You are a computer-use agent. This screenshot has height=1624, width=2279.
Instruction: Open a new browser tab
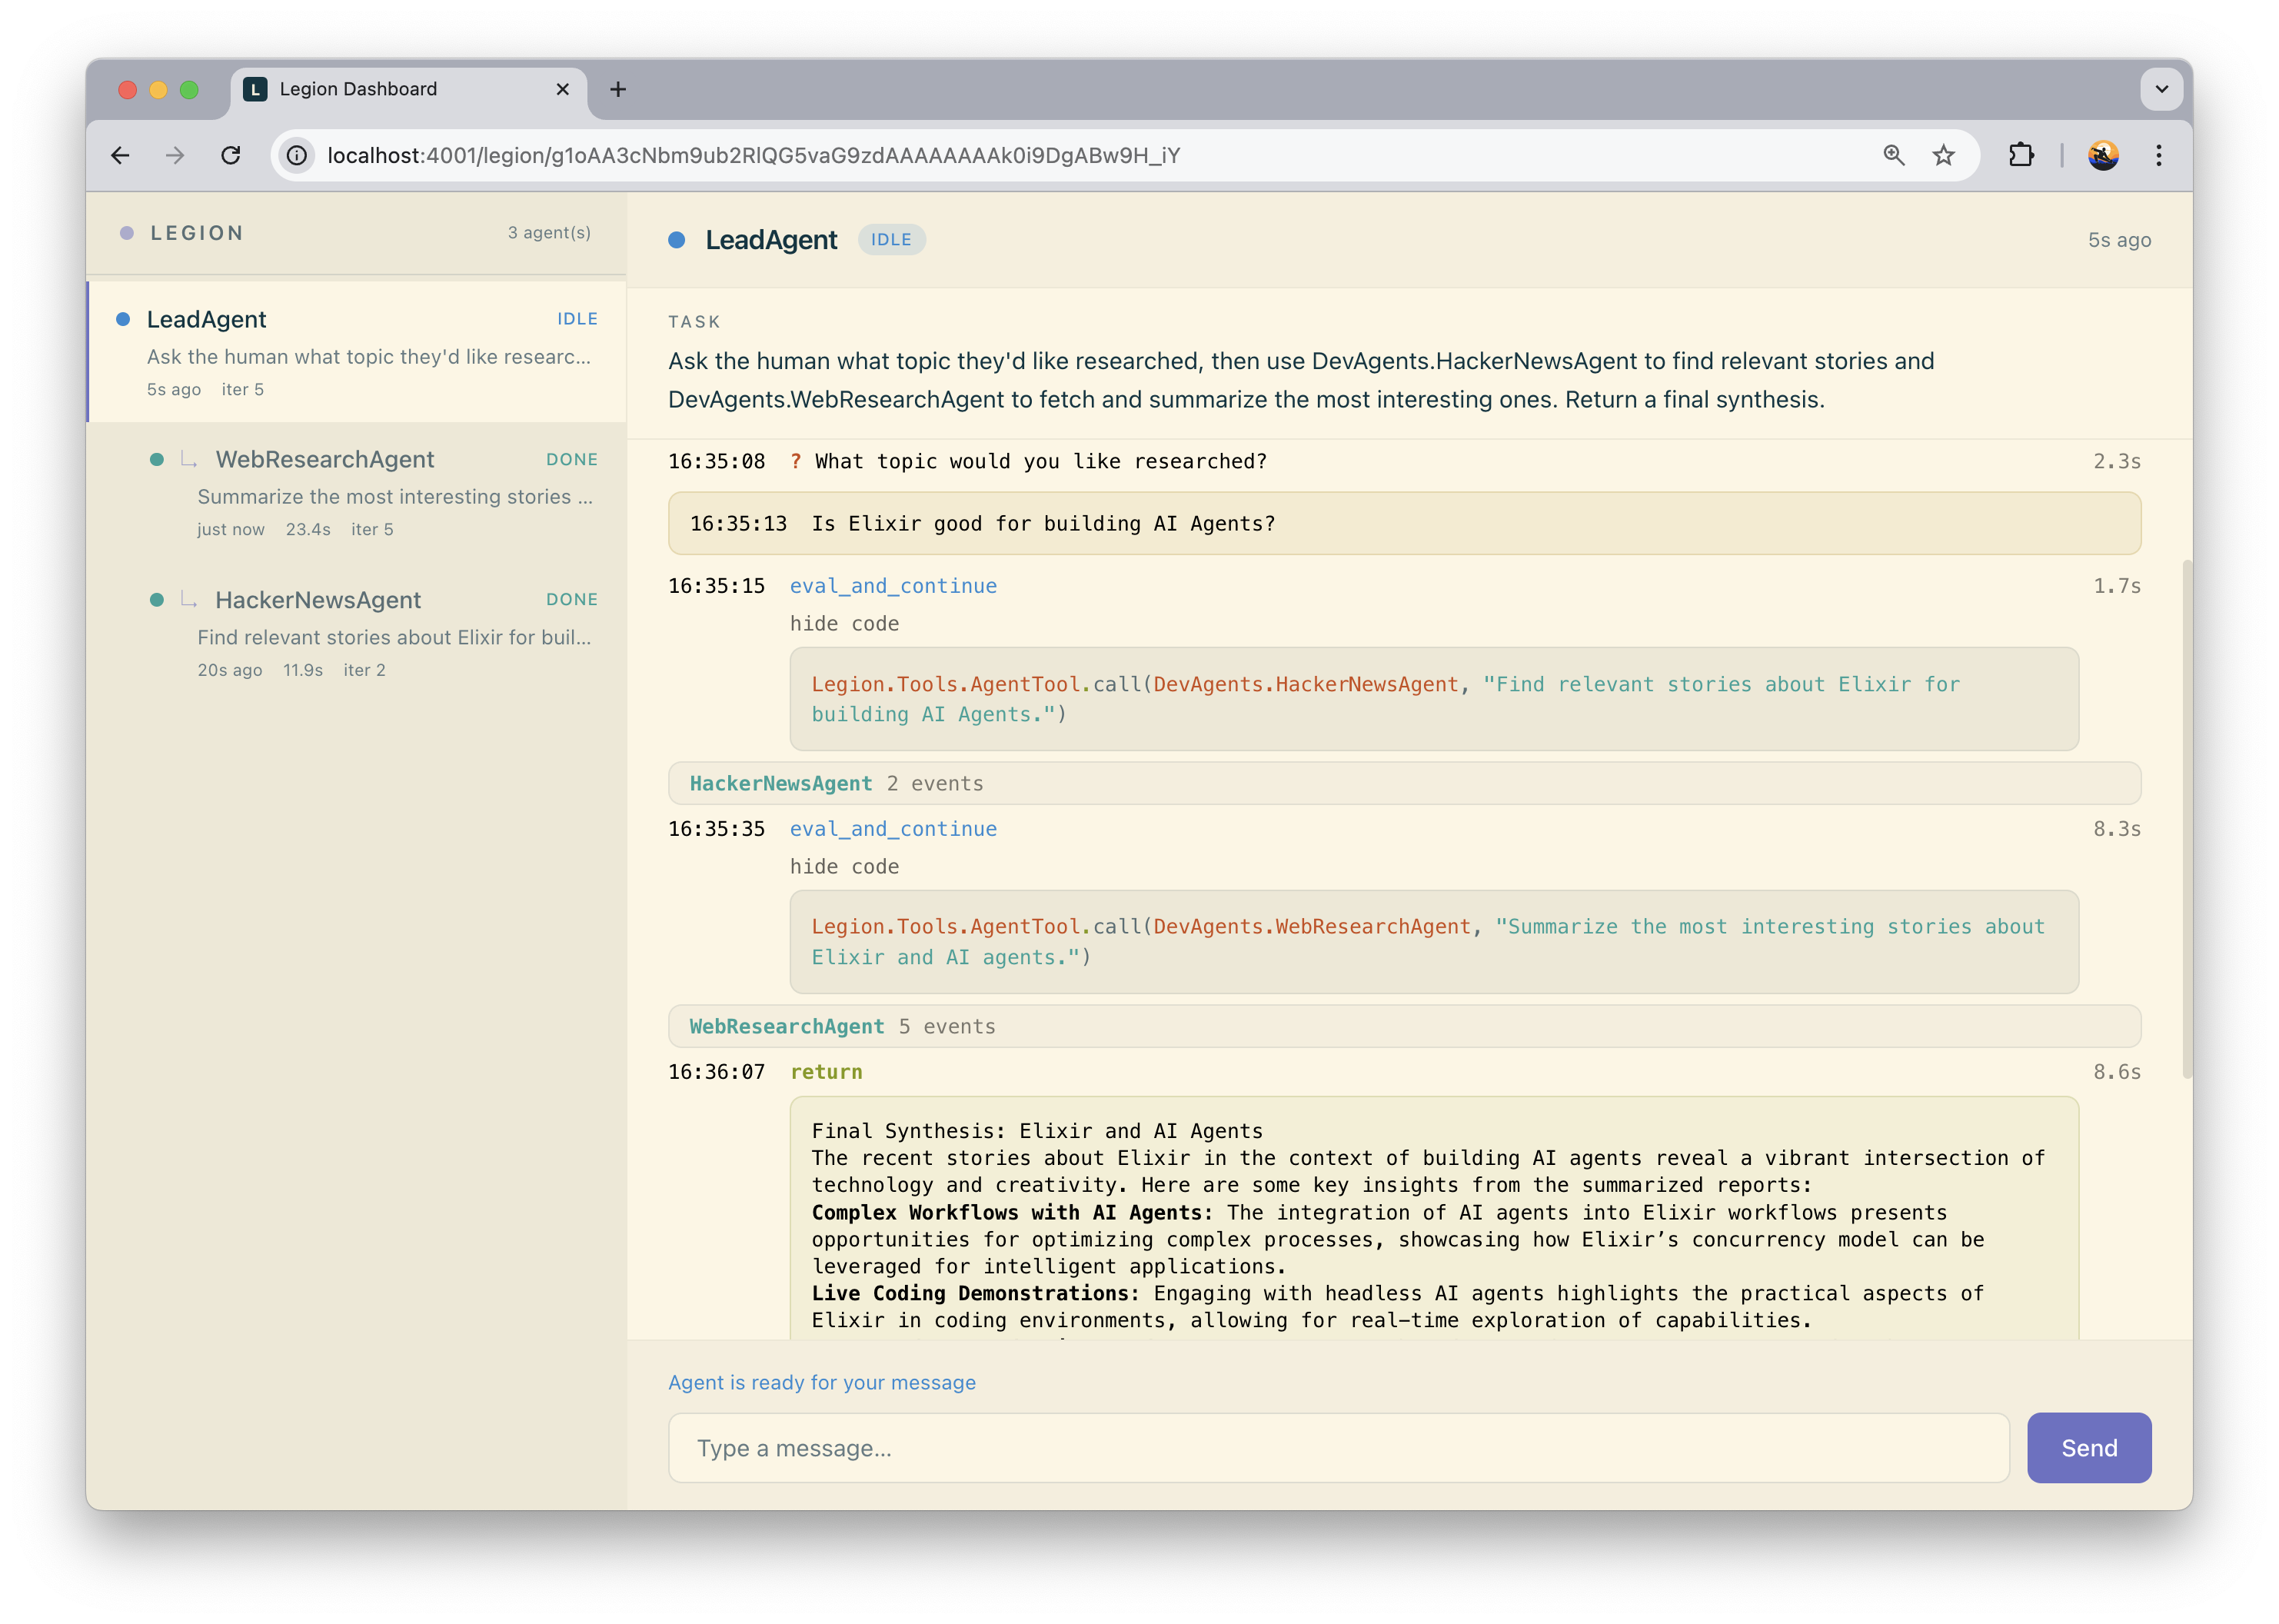tap(618, 89)
